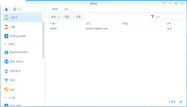Open the 사용자 user icon in sidebar
The image size is (187, 107).
(x=6, y=18)
